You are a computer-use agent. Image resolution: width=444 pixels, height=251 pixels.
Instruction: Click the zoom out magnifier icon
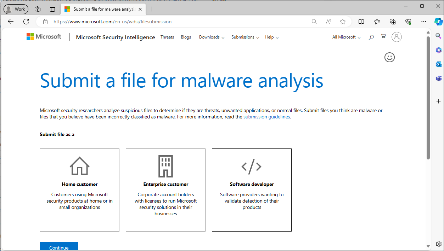point(314,22)
